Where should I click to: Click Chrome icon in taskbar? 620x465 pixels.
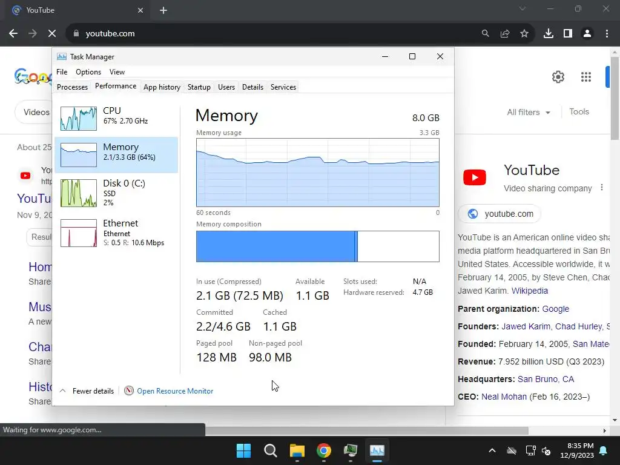click(324, 450)
